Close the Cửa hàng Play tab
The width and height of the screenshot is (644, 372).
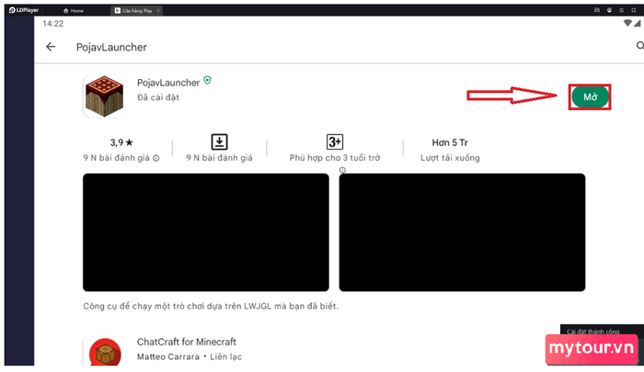tap(158, 11)
